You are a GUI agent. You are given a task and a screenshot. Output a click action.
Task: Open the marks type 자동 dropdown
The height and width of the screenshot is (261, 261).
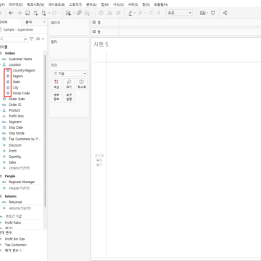pos(69,74)
